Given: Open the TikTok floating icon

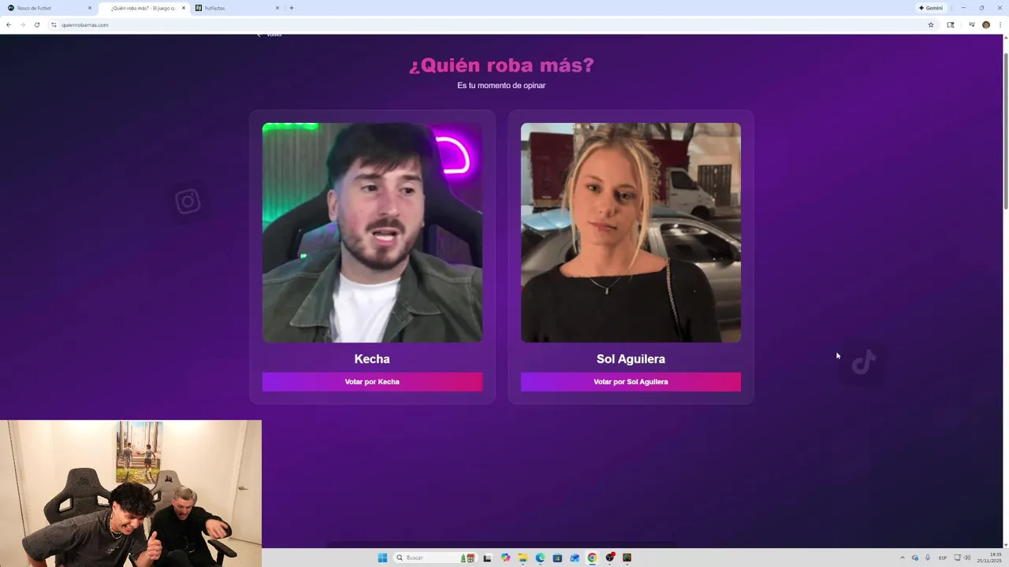Looking at the screenshot, I should point(864,362).
